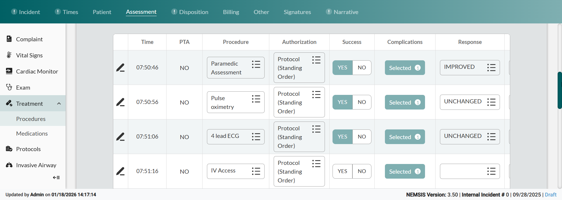This screenshot has width=562, height=200.
Task: Set Success YES for Paramedic Assessment
Action: 342,68
